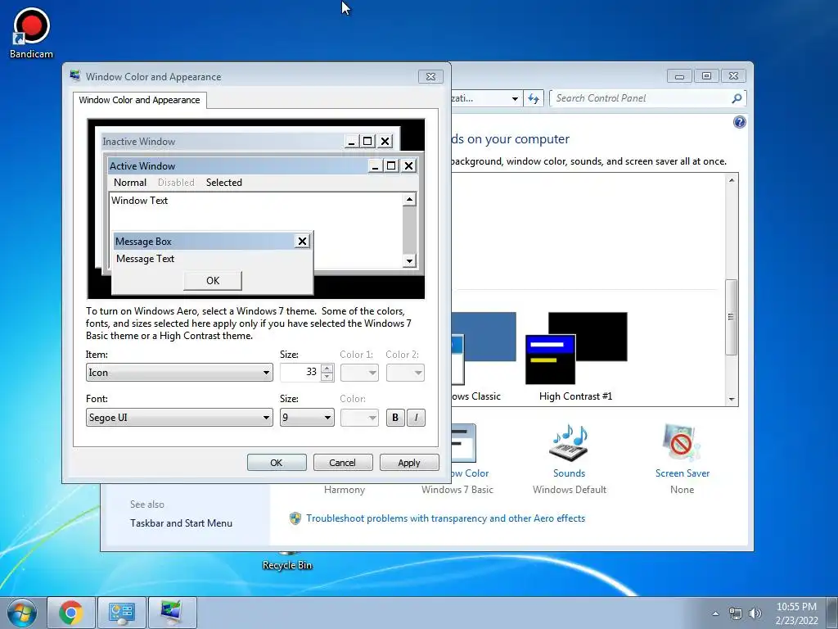Select the Windows Classic theme thumbnail
This screenshot has width=838, height=629.
point(484,347)
